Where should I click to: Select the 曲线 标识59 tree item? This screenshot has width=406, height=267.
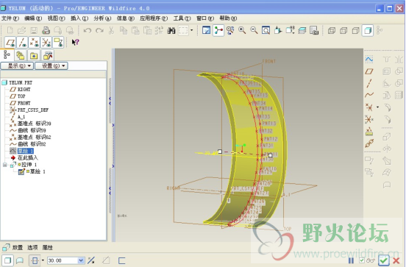[x=32, y=130]
